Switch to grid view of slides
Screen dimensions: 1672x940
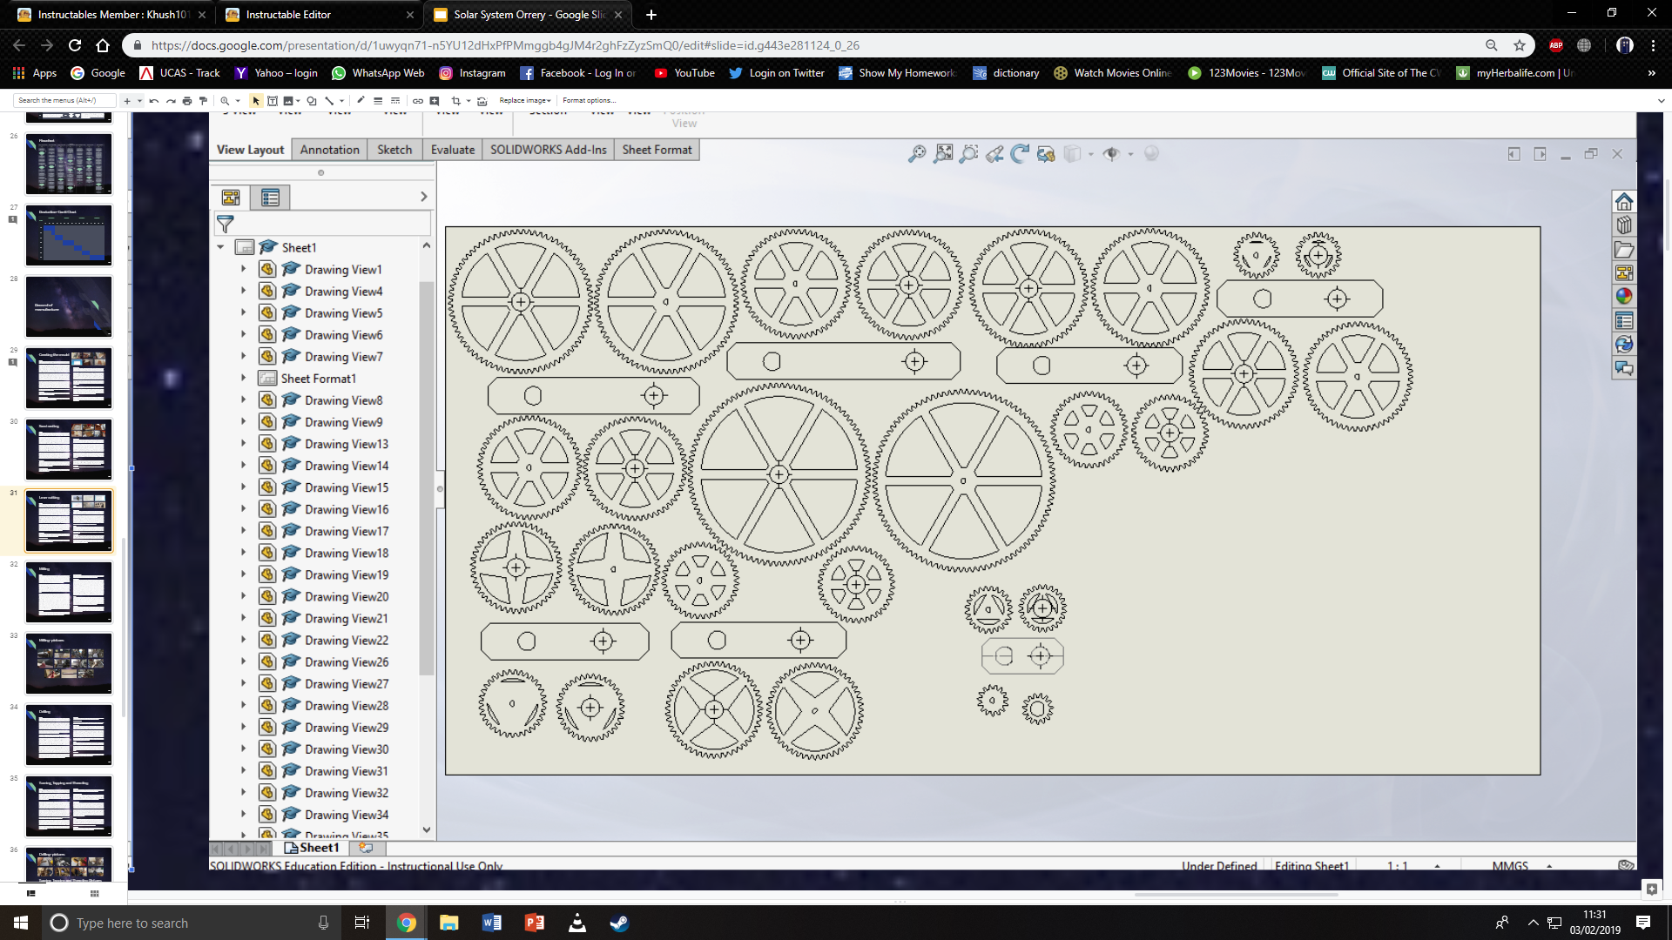[94, 893]
